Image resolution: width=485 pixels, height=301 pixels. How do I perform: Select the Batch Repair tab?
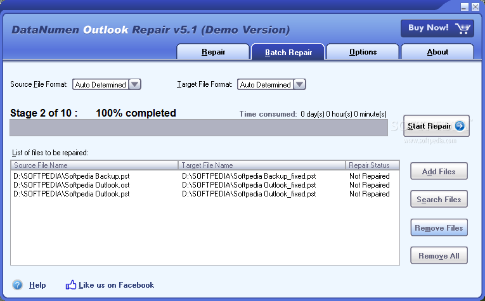point(288,52)
